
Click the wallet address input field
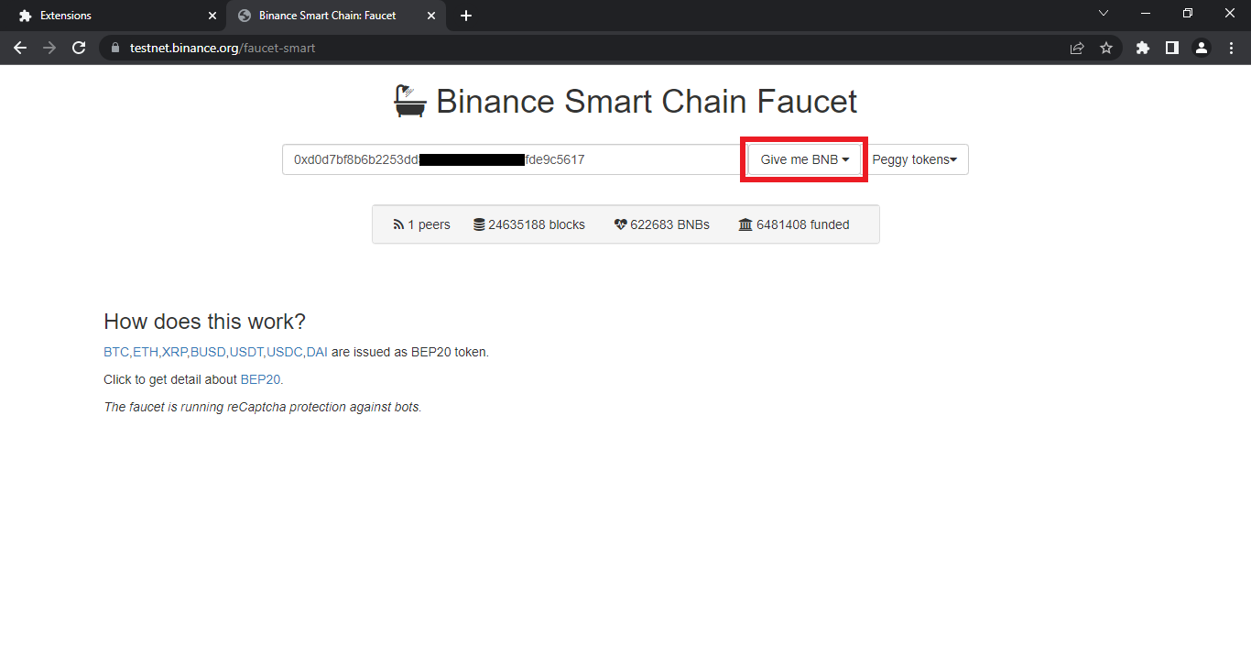pos(513,159)
